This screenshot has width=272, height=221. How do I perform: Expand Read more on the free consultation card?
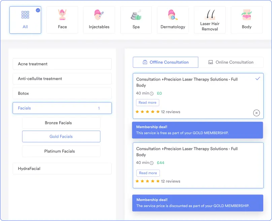click(147, 102)
